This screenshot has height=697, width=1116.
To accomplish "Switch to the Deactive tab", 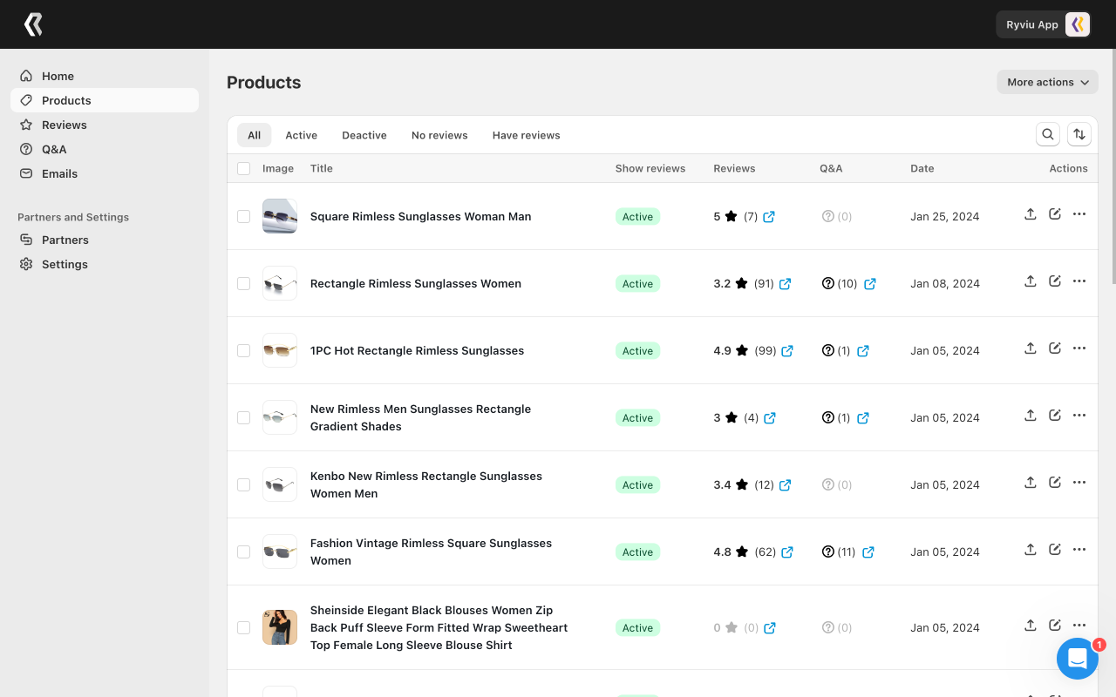I will click(x=364, y=135).
